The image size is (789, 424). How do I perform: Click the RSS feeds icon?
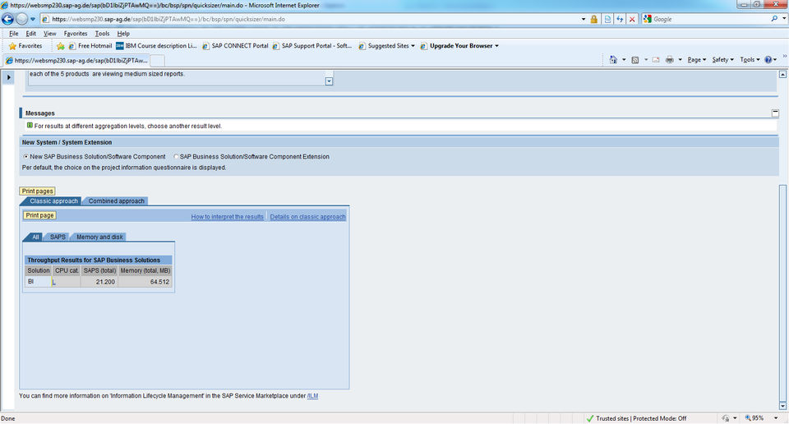[635, 60]
